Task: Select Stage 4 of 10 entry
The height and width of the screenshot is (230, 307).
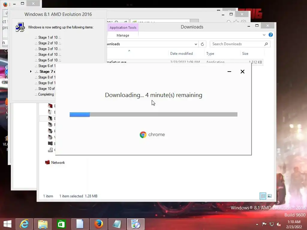Action: pos(48,55)
